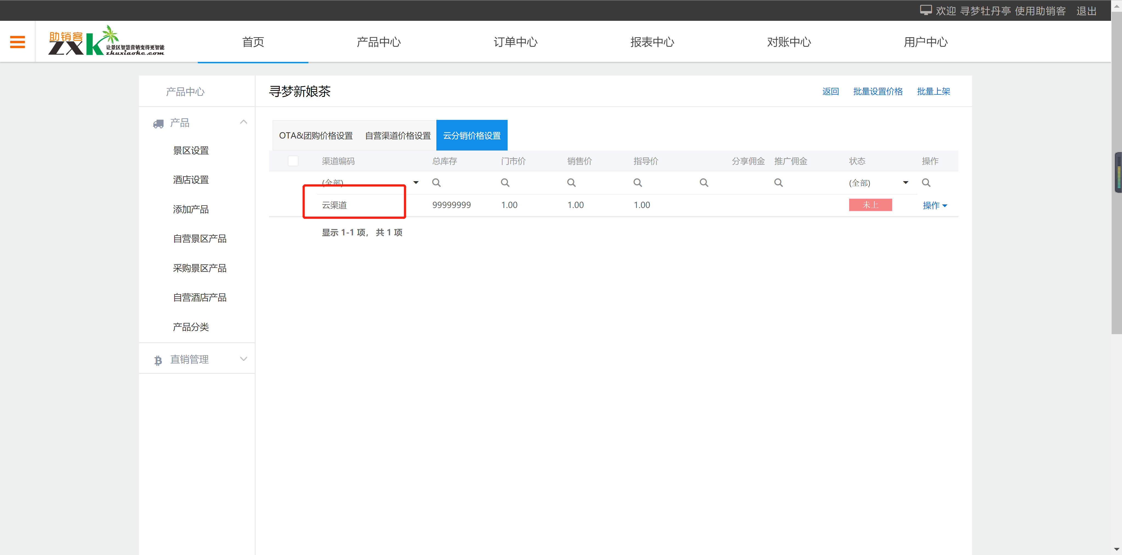Click the search icon under 销售价 column
The width and height of the screenshot is (1122, 555).
(x=571, y=183)
